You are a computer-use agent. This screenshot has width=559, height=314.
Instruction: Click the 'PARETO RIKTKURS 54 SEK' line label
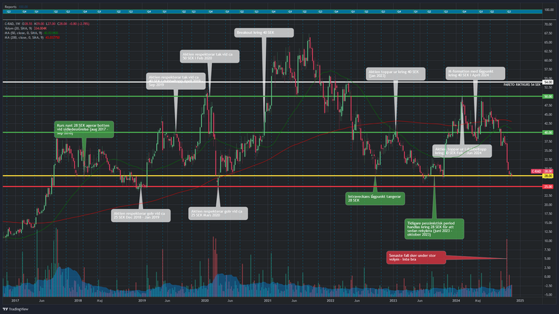click(517, 84)
